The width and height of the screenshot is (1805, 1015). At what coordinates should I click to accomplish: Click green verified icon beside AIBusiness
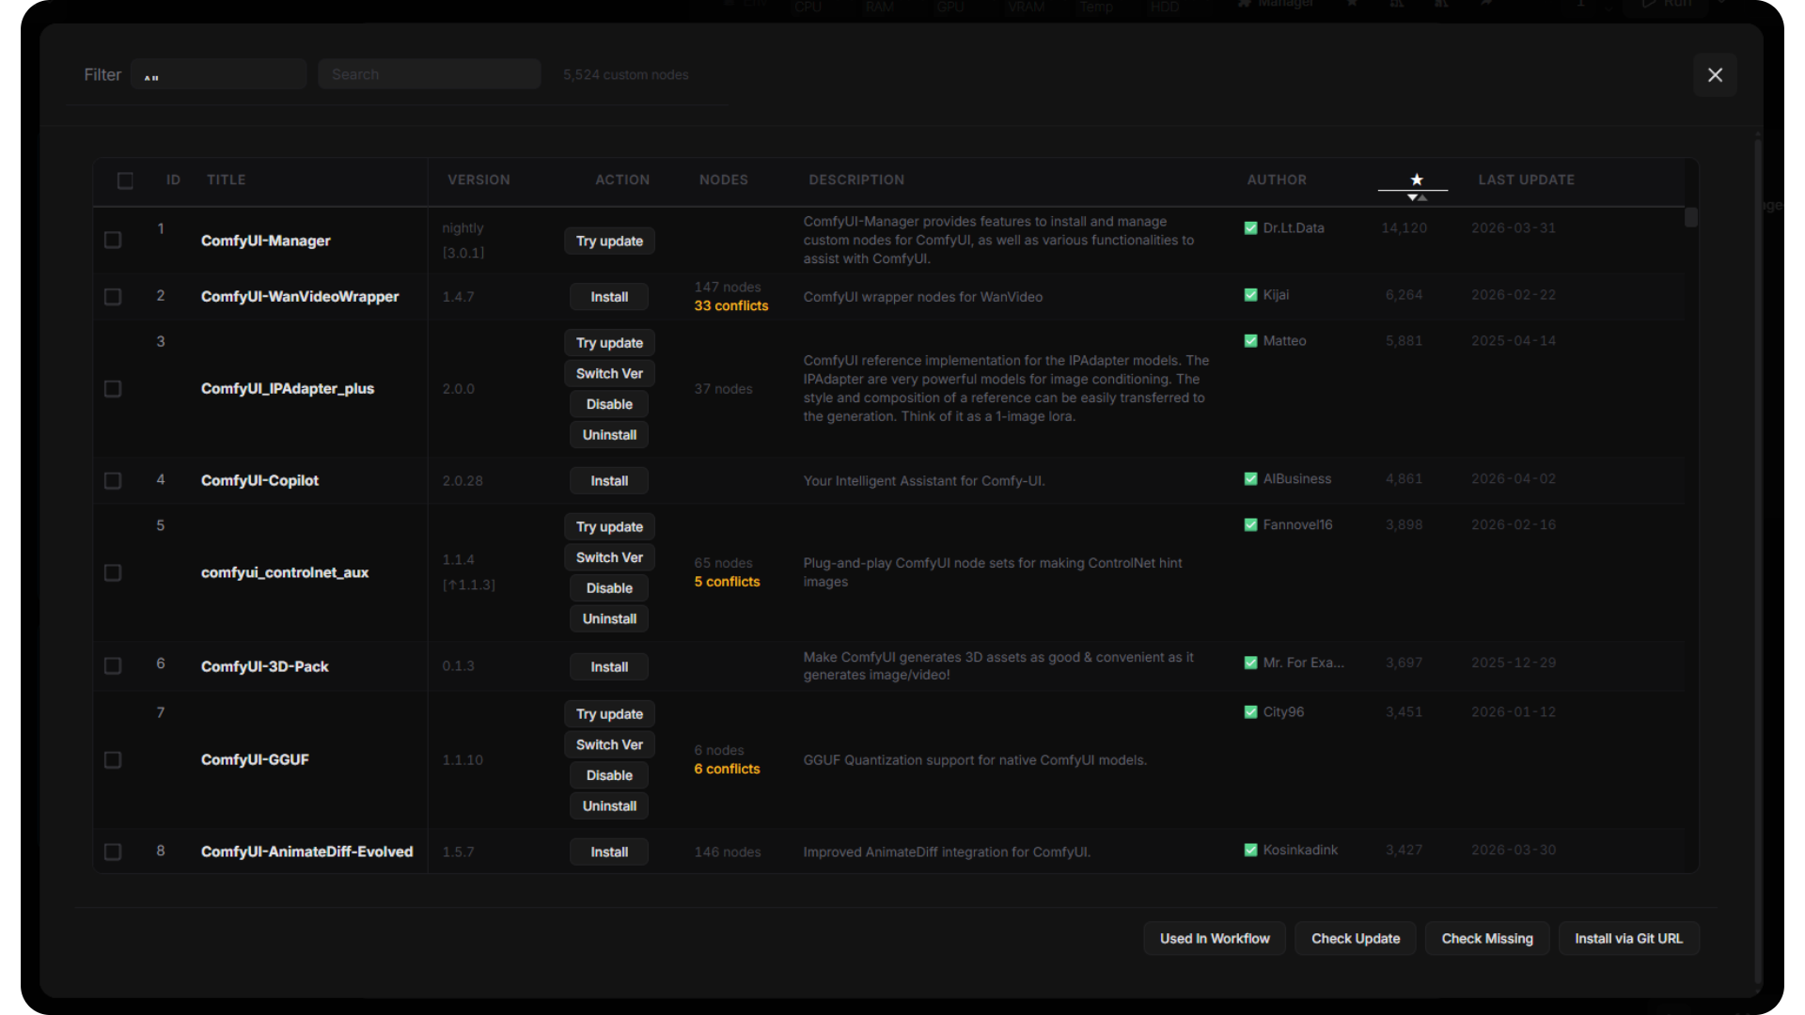click(x=1250, y=479)
